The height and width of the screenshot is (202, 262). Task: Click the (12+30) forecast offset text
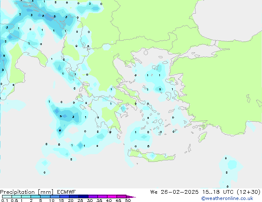(x=250, y=192)
